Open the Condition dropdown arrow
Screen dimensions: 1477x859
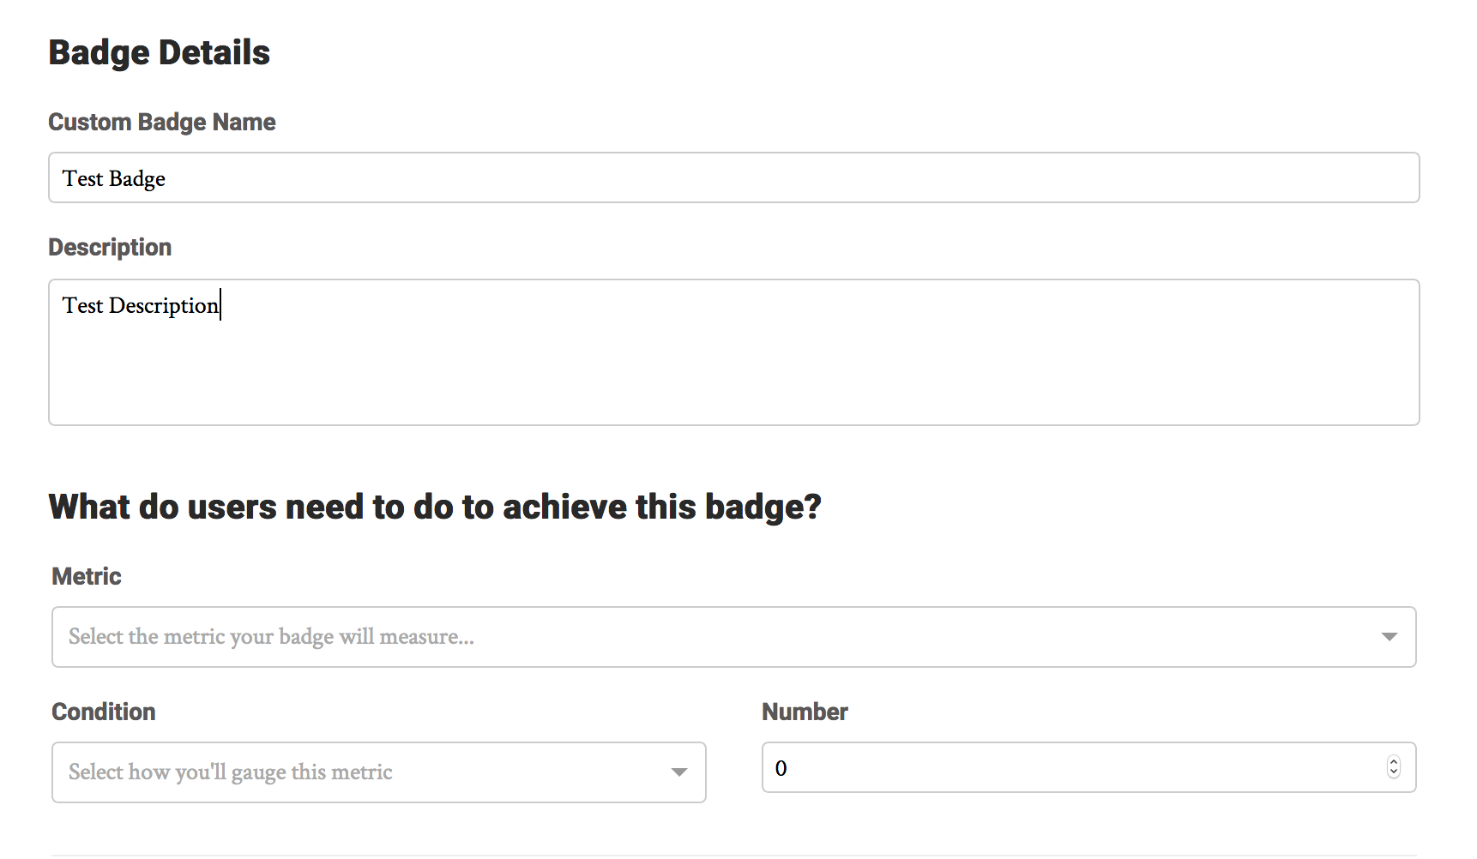click(678, 772)
